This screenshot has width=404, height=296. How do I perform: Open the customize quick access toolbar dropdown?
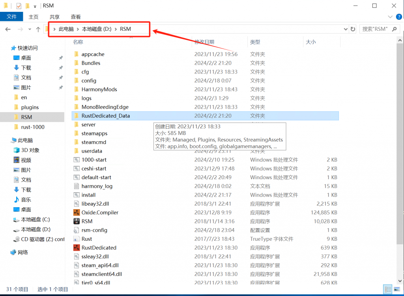pos(35,6)
